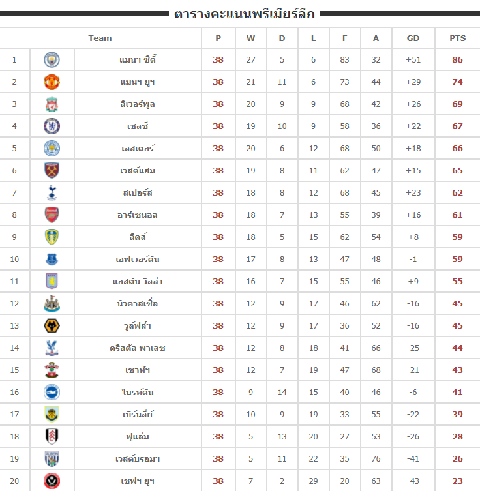The image size is (480, 491).
Task: Click the Manchester United crest icon
Action: [52, 82]
